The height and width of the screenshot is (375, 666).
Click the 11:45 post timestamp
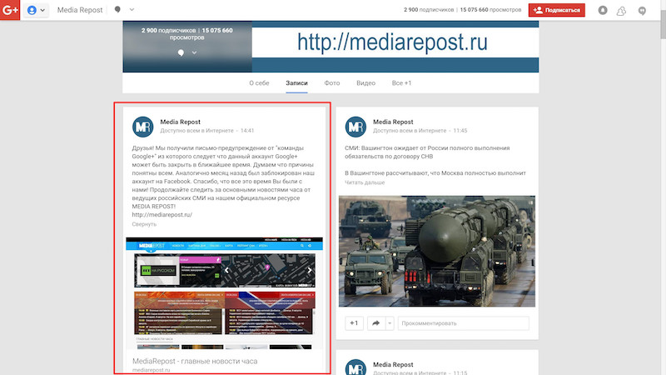460,131
